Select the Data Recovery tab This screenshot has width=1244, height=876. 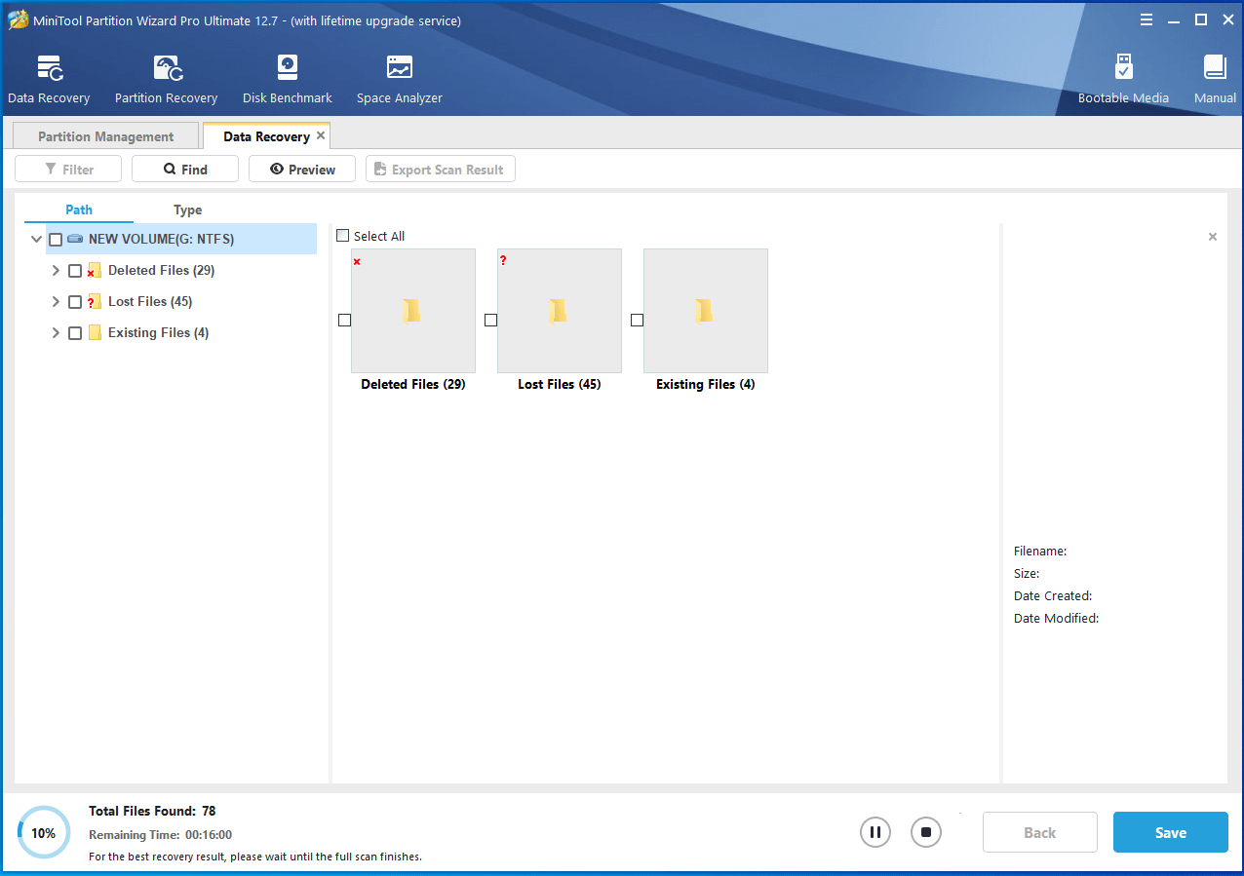coord(266,136)
